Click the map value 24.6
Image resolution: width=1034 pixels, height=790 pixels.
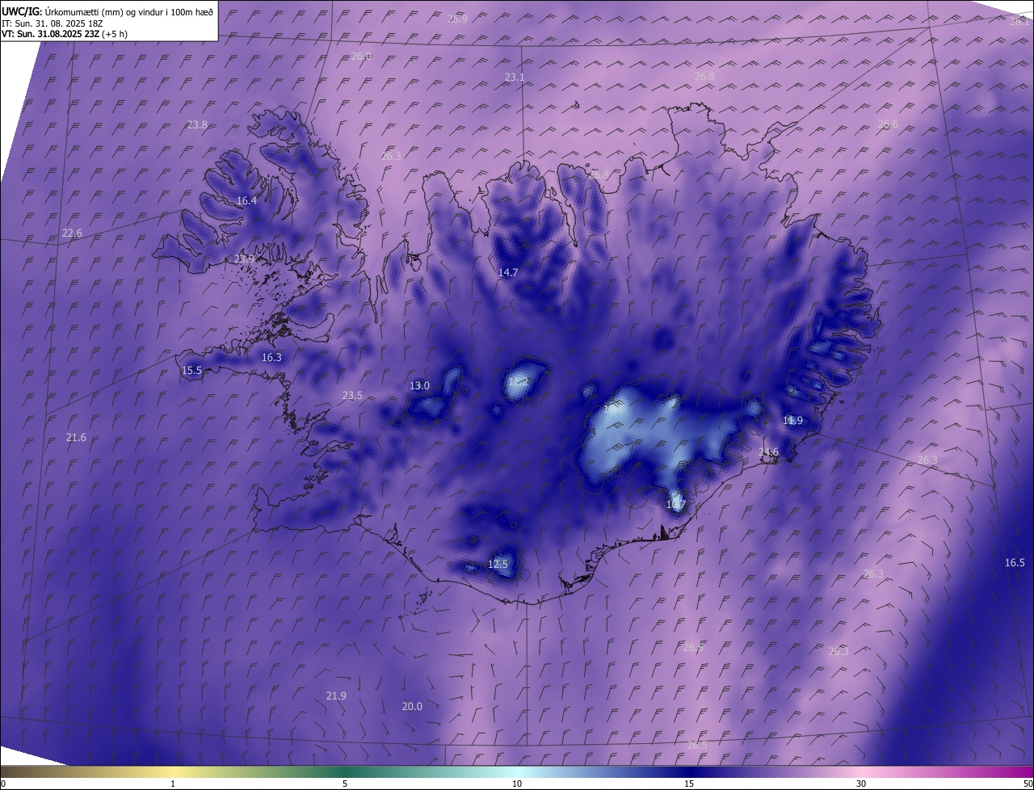[x=768, y=452]
